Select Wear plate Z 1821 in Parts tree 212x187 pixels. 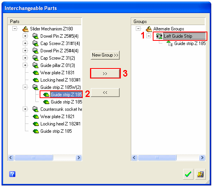(x=57, y=117)
